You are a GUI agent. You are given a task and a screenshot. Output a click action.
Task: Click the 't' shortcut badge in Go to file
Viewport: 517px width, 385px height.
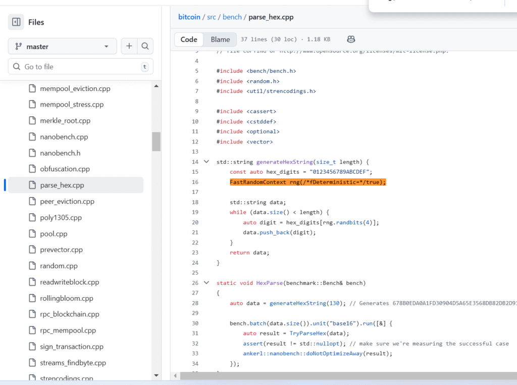144,66
